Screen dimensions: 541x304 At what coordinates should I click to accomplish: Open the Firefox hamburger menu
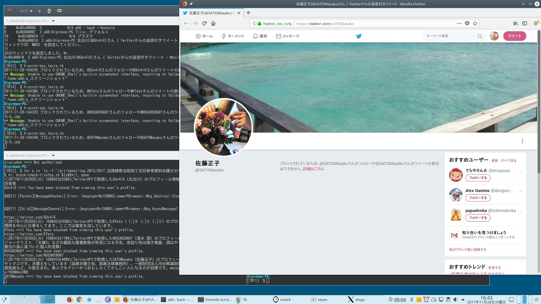pos(536,23)
